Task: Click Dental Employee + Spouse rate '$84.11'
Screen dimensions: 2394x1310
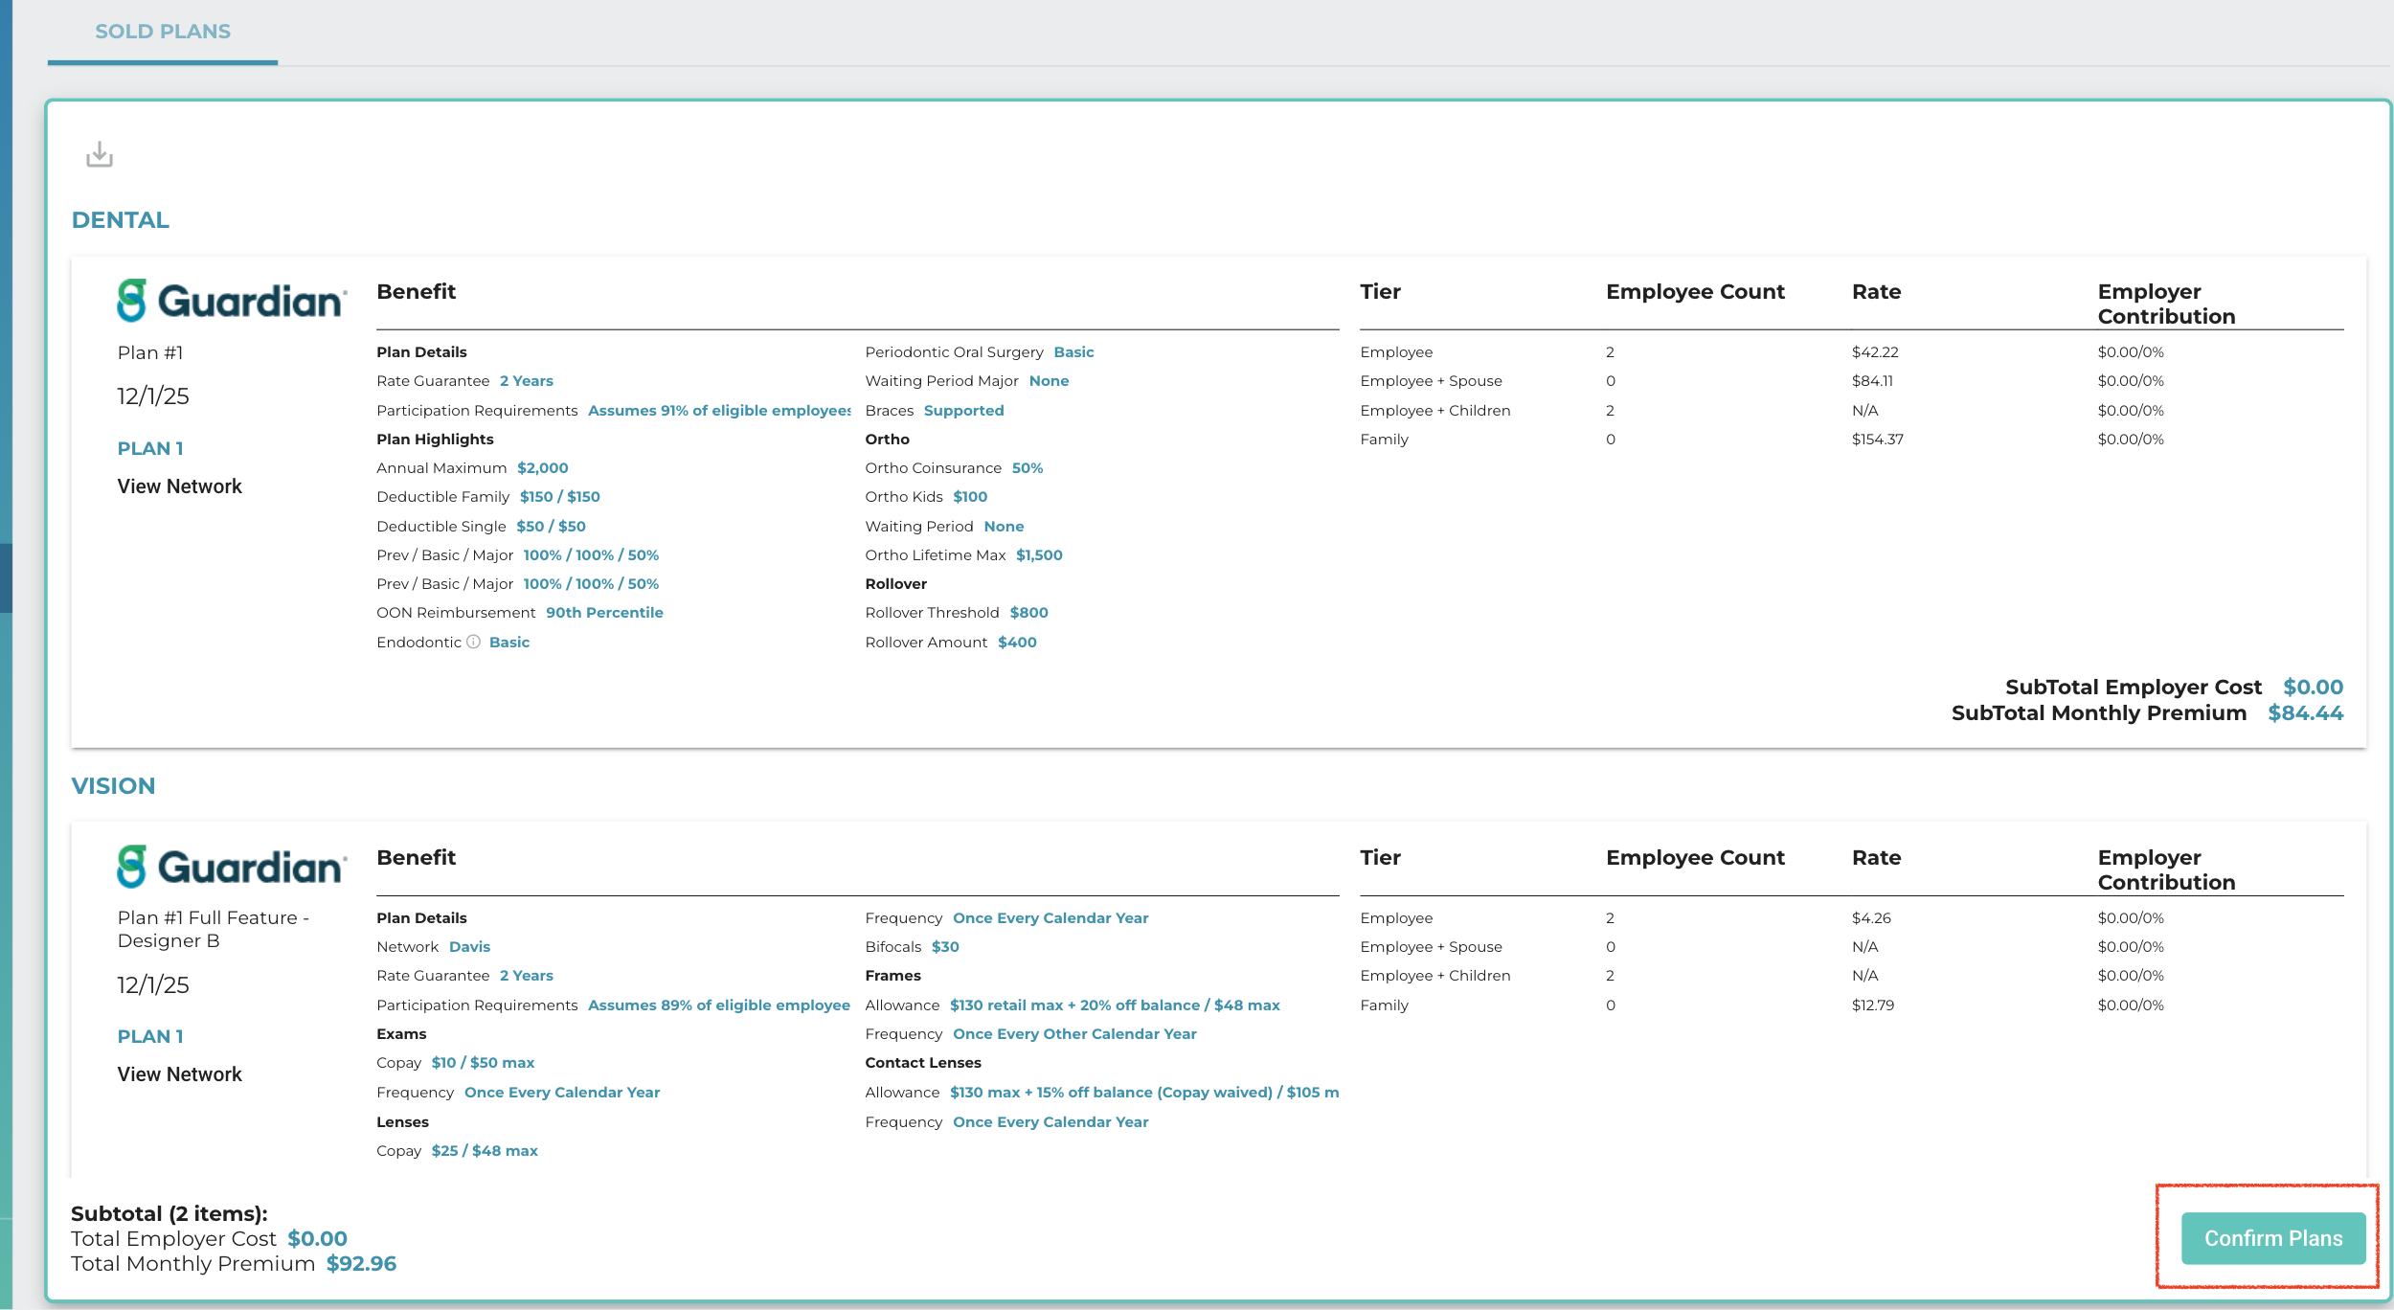Action: (1873, 381)
